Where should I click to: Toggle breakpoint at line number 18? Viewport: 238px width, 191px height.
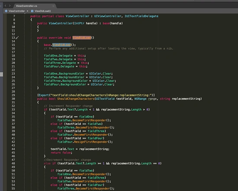click(x=13, y=56)
